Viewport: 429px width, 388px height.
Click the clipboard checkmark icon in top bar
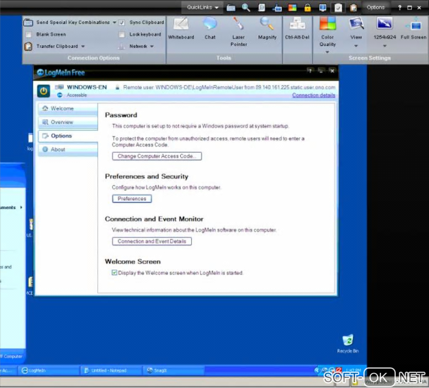pos(338,8)
